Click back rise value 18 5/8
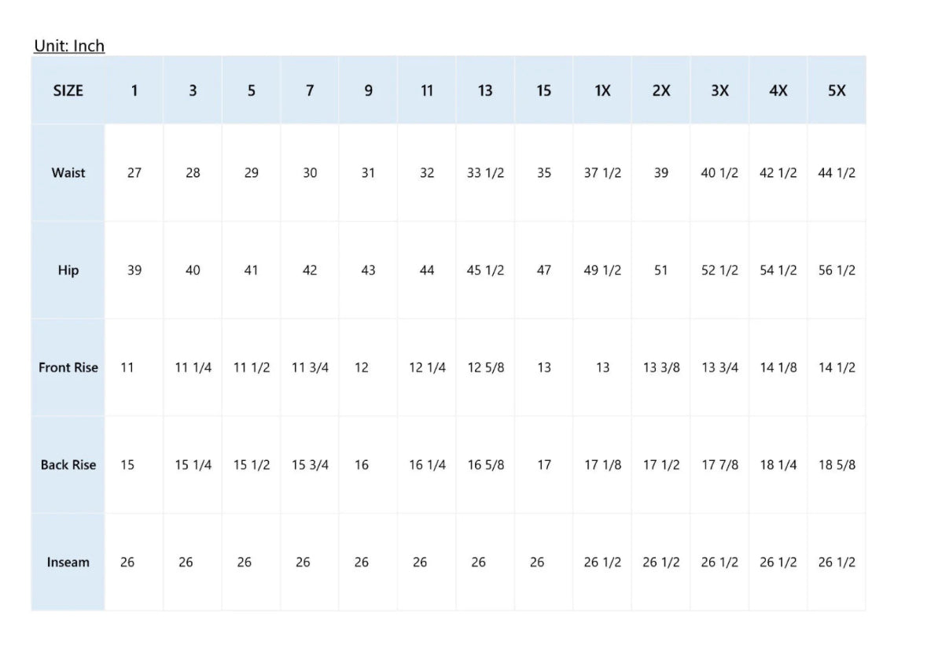The width and height of the screenshot is (927, 649). 837,465
